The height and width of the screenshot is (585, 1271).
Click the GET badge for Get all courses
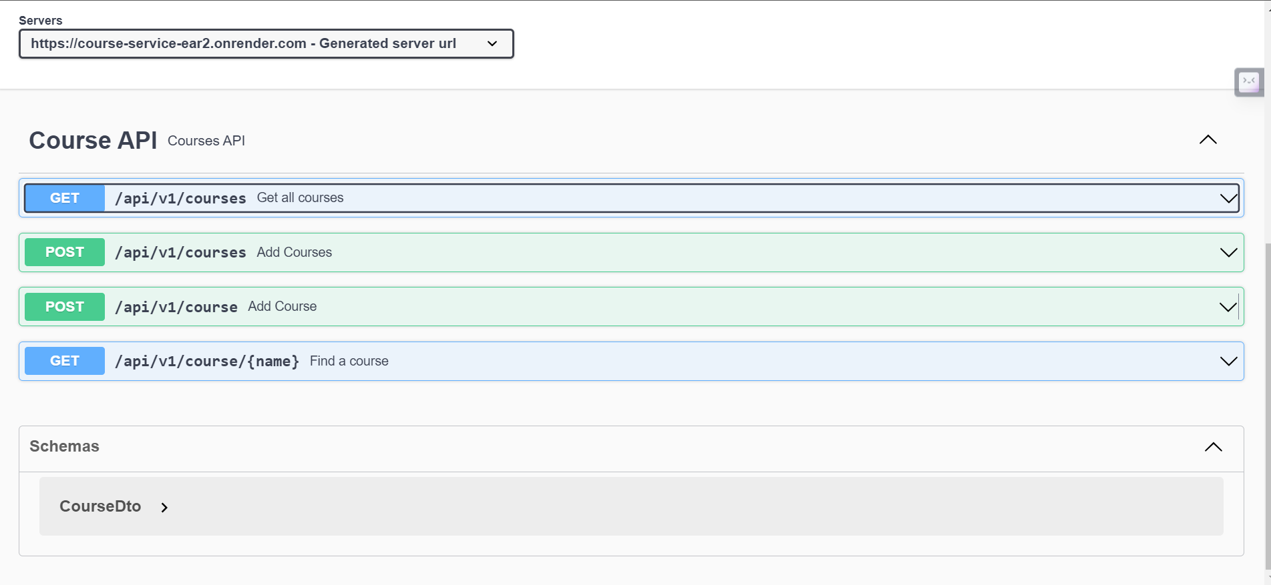[x=65, y=198]
